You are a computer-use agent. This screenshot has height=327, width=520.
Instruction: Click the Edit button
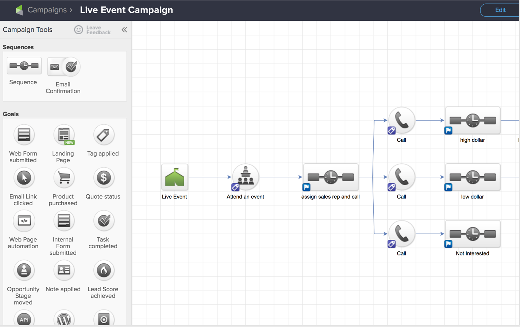tap(500, 10)
